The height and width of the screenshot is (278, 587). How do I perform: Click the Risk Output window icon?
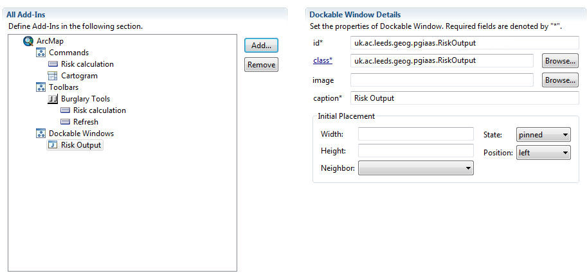(x=53, y=145)
